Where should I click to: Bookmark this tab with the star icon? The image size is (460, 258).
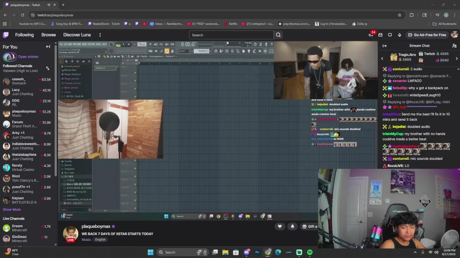[399, 15]
